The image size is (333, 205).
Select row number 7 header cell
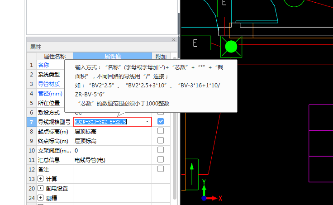pyautogui.click(x=31, y=122)
